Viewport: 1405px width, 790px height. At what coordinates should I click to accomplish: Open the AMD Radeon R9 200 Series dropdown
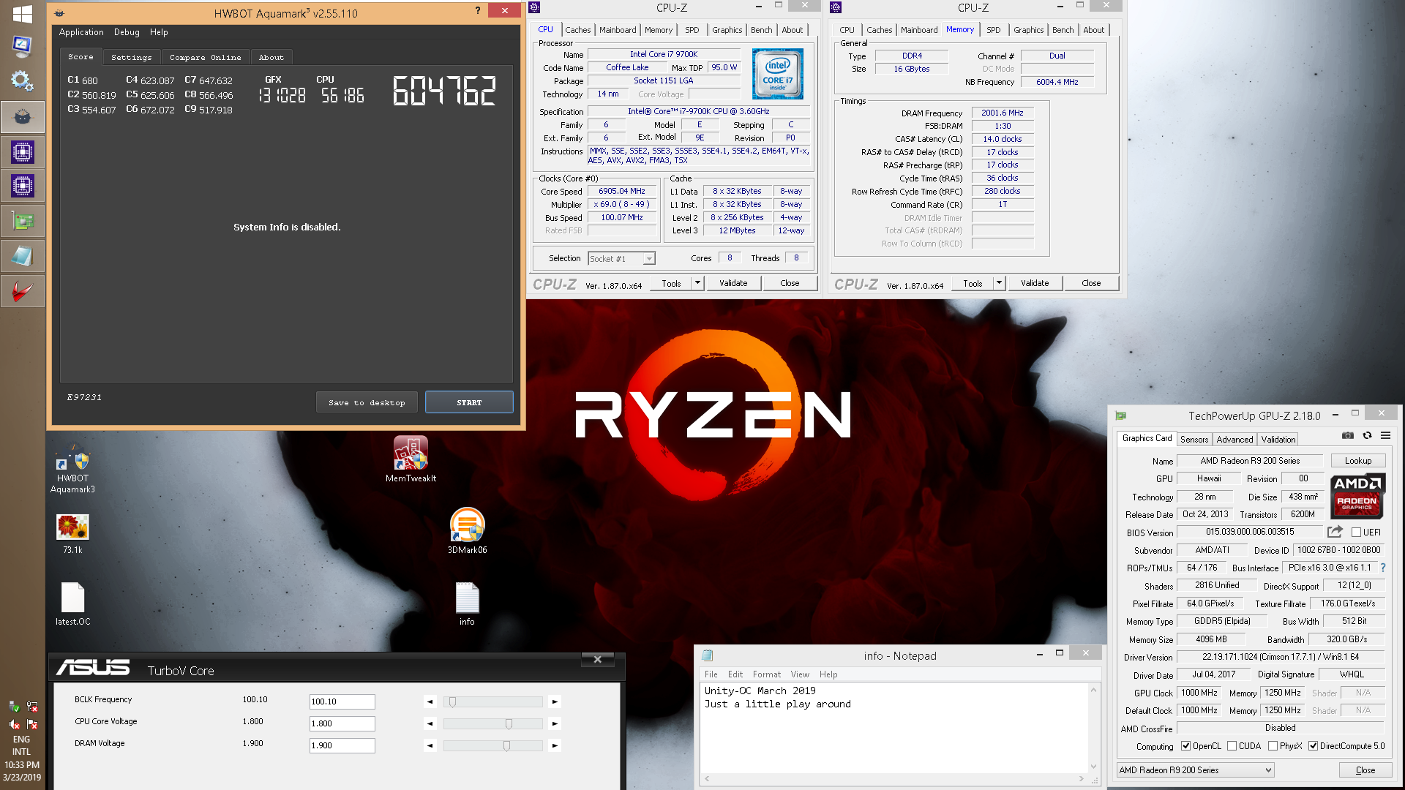pyautogui.click(x=1195, y=770)
